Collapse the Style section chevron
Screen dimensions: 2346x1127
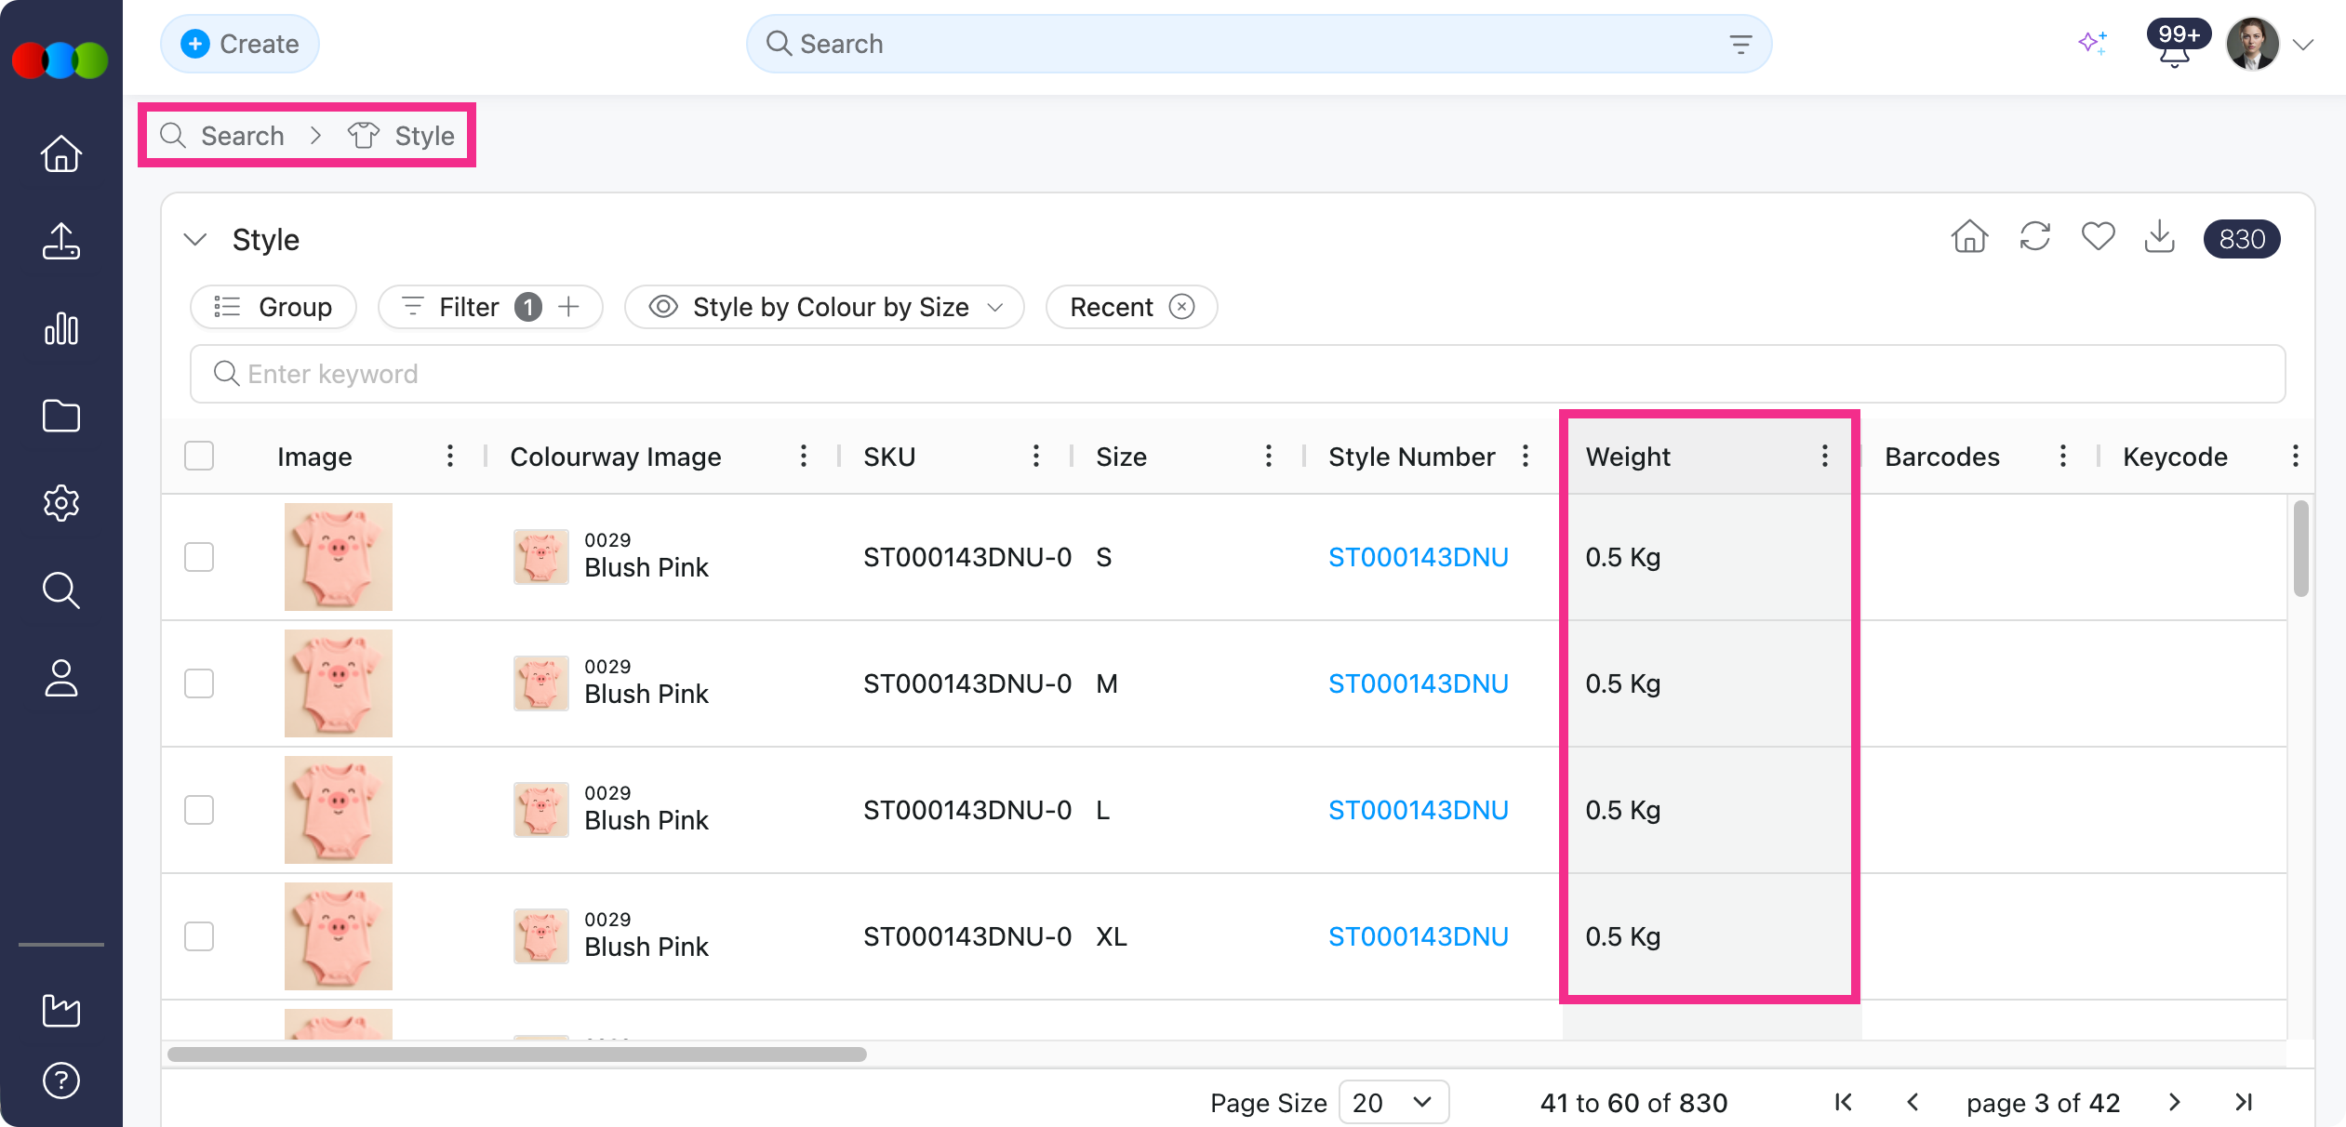tap(195, 240)
